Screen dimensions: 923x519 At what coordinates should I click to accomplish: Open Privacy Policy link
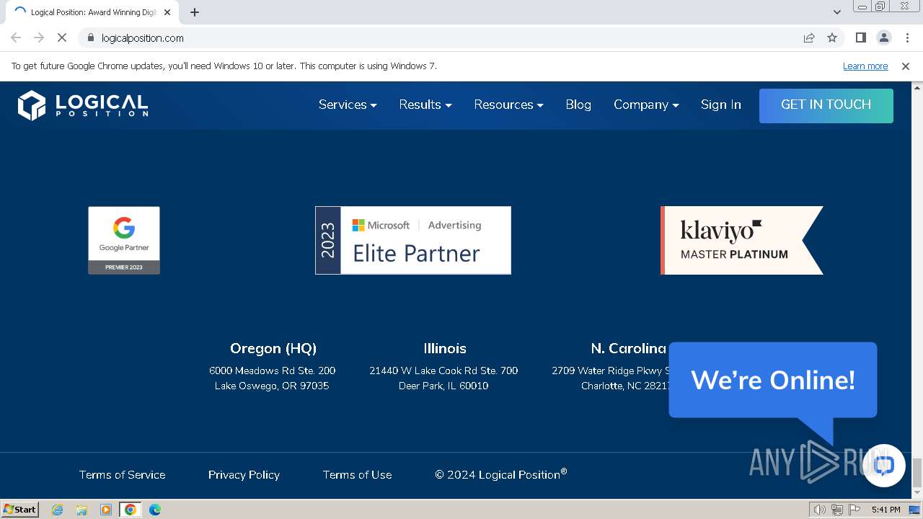point(244,475)
